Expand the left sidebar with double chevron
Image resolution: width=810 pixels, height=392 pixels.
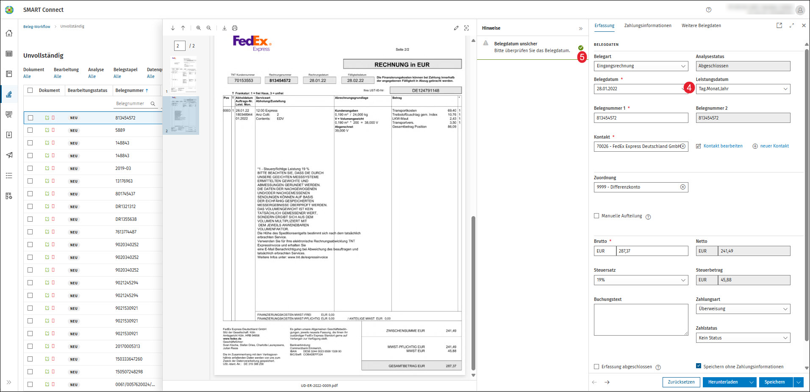[9, 382]
